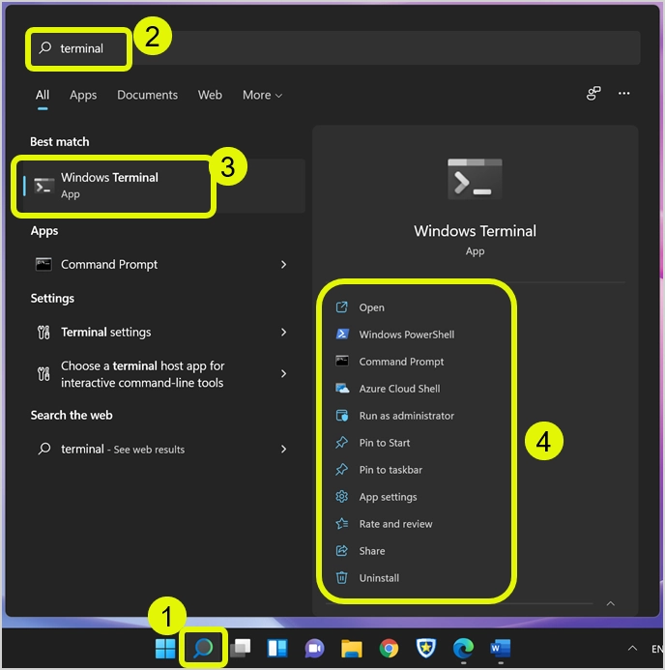The height and width of the screenshot is (670, 665).
Task: Switch to the Web filter tab
Action: tap(210, 95)
